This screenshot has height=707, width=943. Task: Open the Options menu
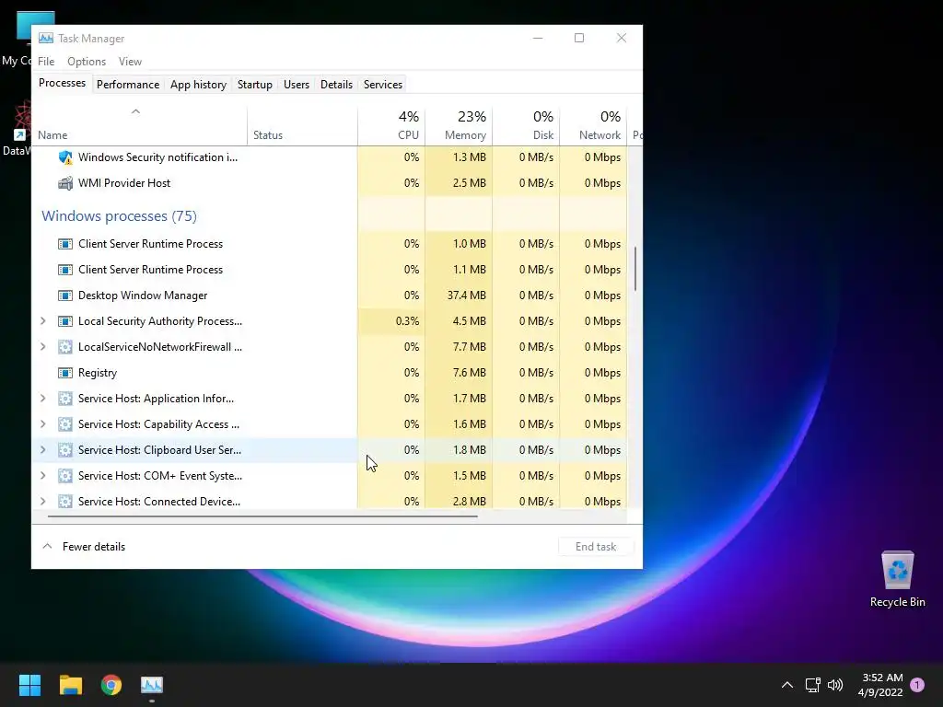coord(87,62)
